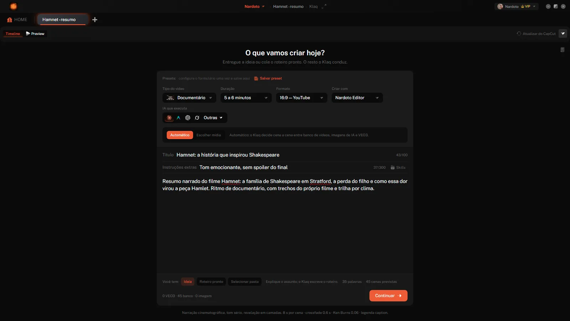The width and height of the screenshot is (570, 321).
Task: Click the Continuar button
Action: 388,296
